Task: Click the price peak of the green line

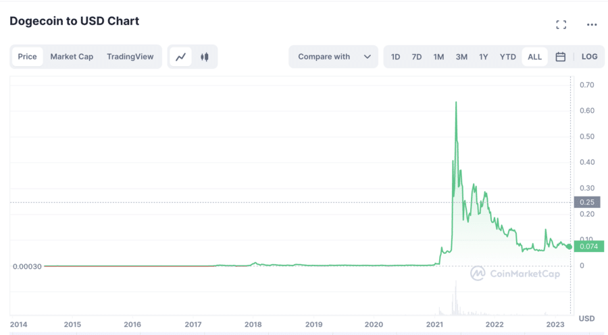Action: click(456, 103)
